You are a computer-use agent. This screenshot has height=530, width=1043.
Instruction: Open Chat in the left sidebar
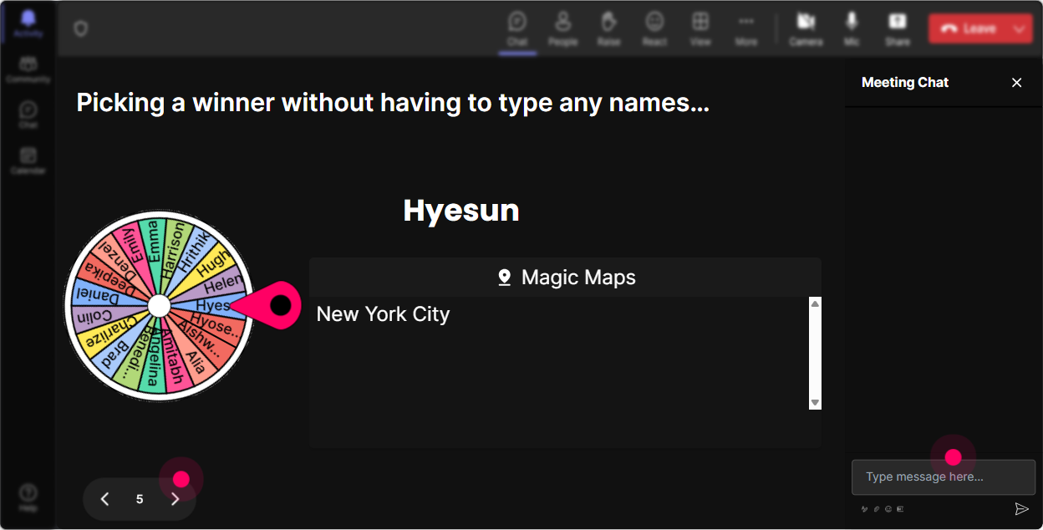point(28,115)
